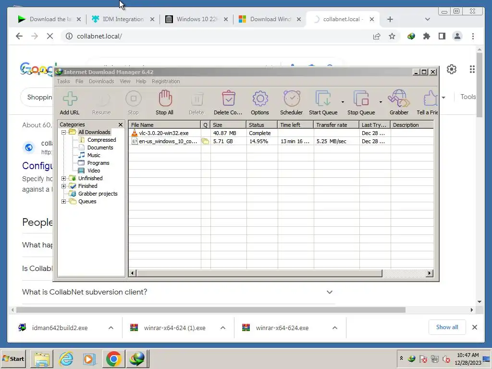Click the IDM list's right scroll arrow
The image size is (492, 369).
tap(430, 273)
